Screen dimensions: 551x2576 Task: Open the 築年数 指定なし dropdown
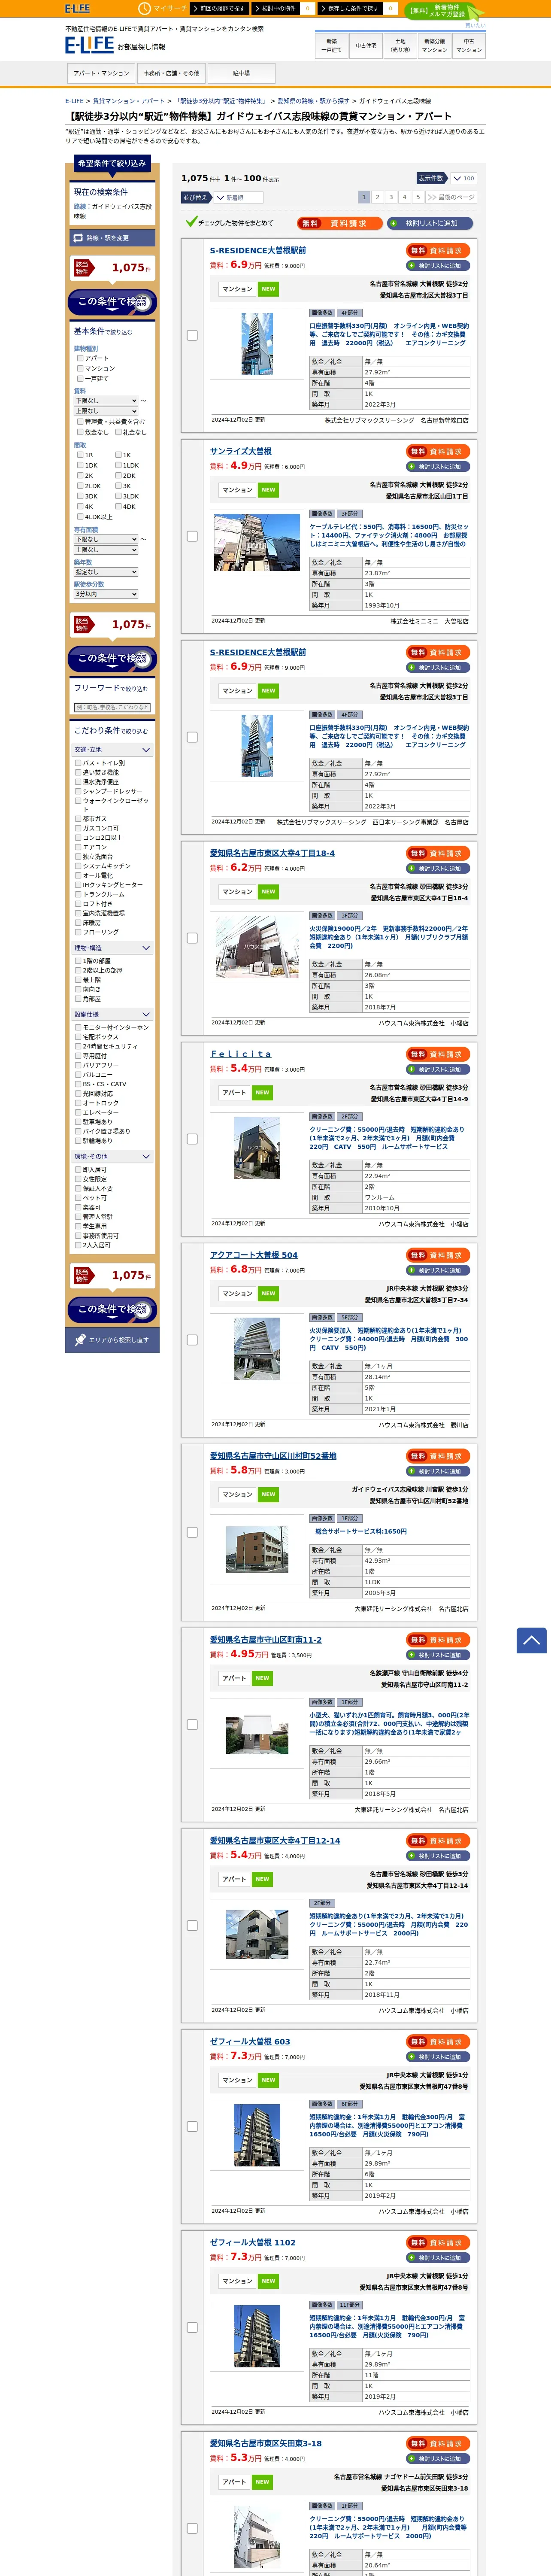pyautogui.click(x=106, y=572)
